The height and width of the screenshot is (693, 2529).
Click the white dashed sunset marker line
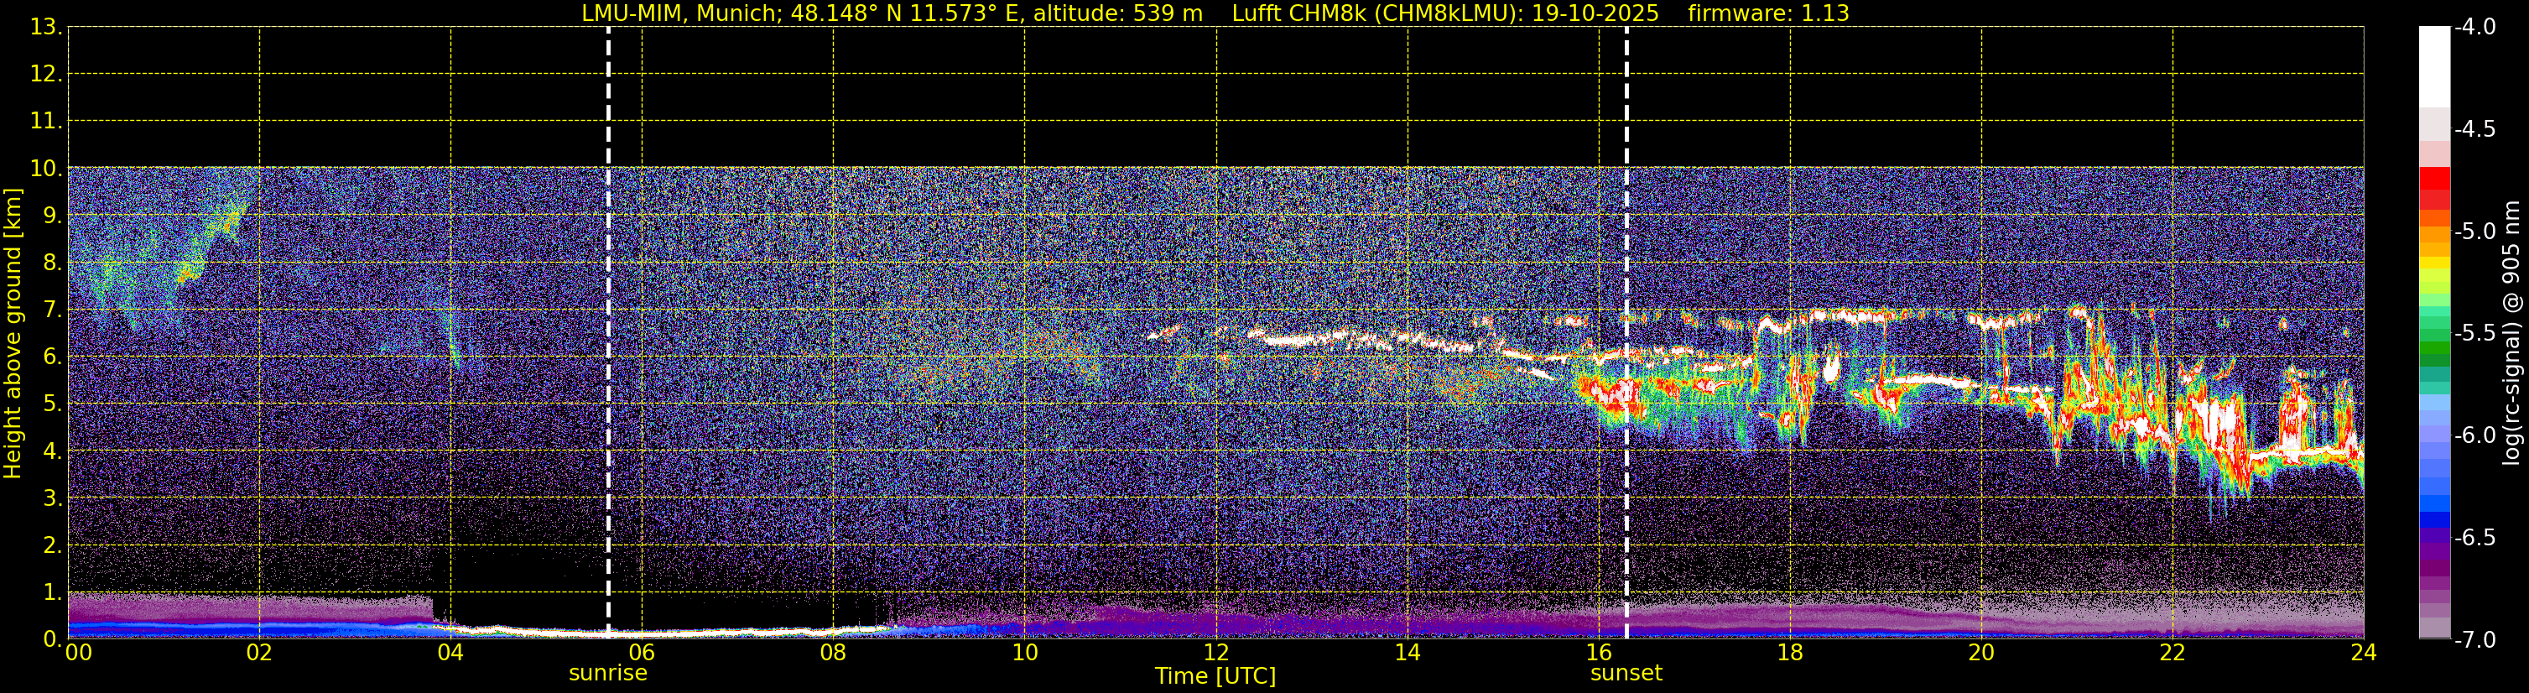[x=1626, y=333]
